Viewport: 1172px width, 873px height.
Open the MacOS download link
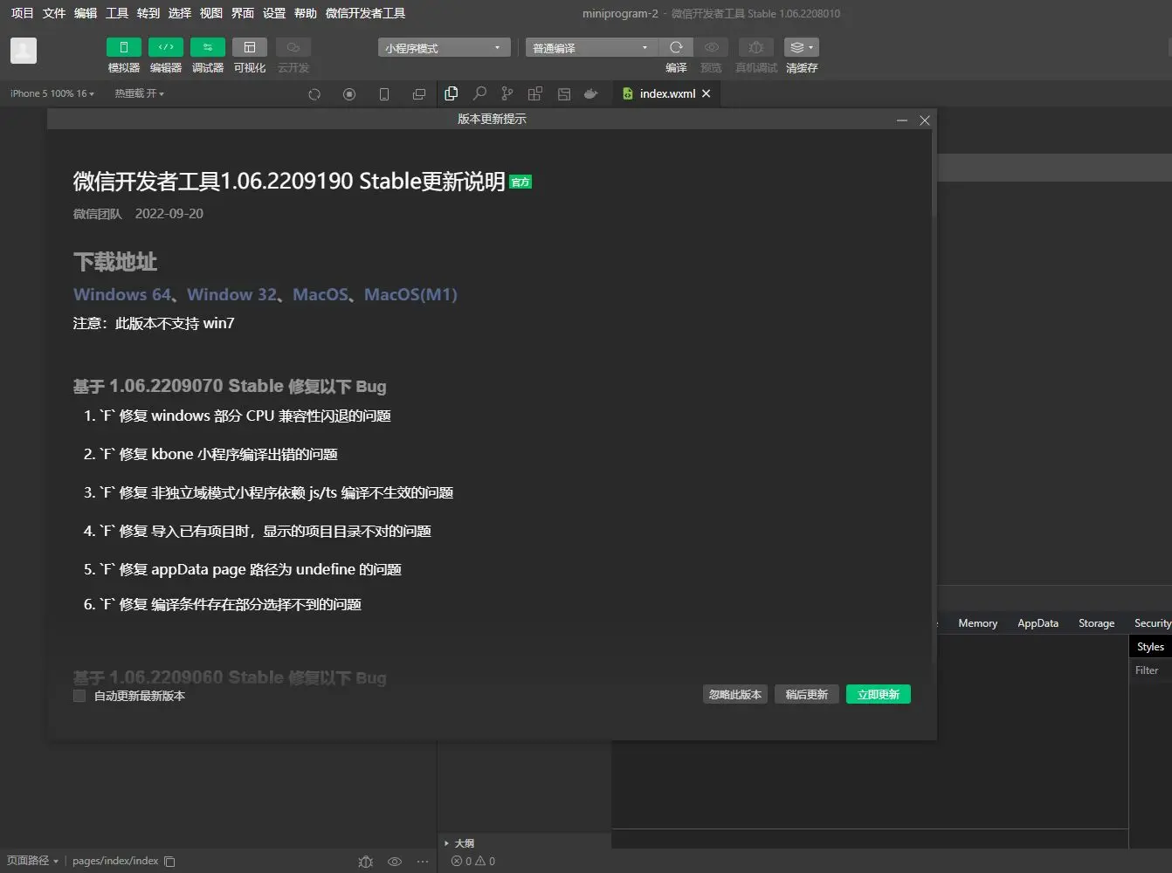[321, 294]
